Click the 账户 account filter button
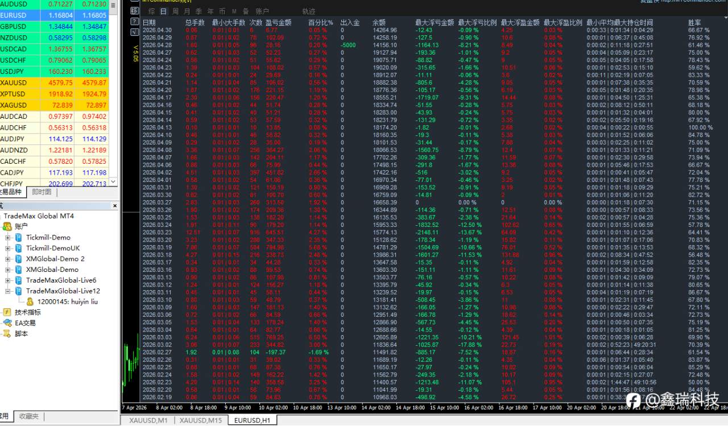 (262, 11)
